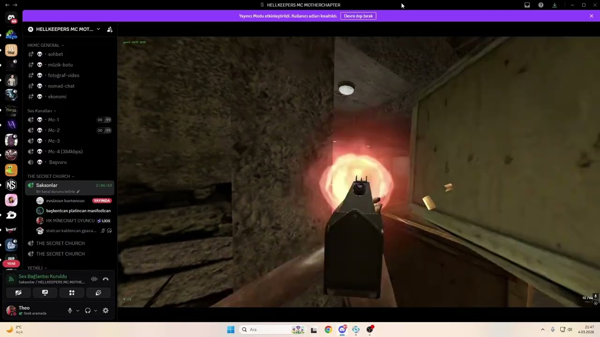Show hidden system tray icons arrow
Viewport: 600px width, 337px height.
tap(543, 330)
